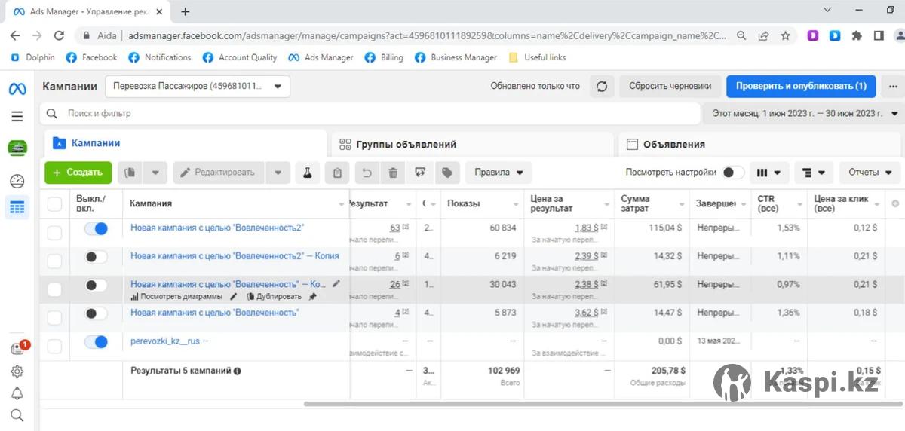Expand the "Правила" dropdown menu
The width and height of the screenshot is (905, 431).
pos(499,173)
